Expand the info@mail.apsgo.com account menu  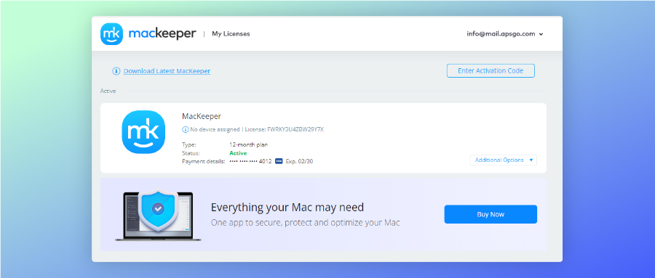[505, 34]
